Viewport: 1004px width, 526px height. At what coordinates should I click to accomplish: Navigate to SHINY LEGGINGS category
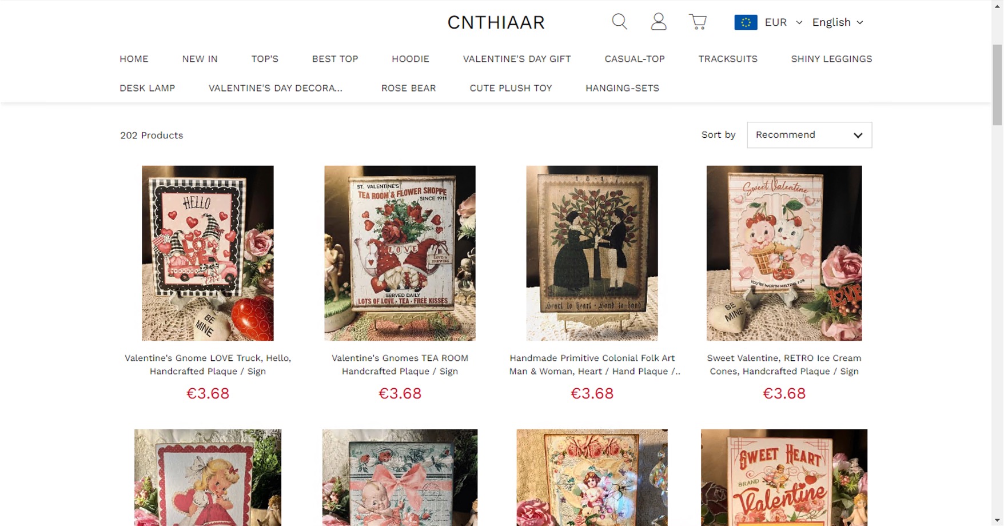point(831,59)
